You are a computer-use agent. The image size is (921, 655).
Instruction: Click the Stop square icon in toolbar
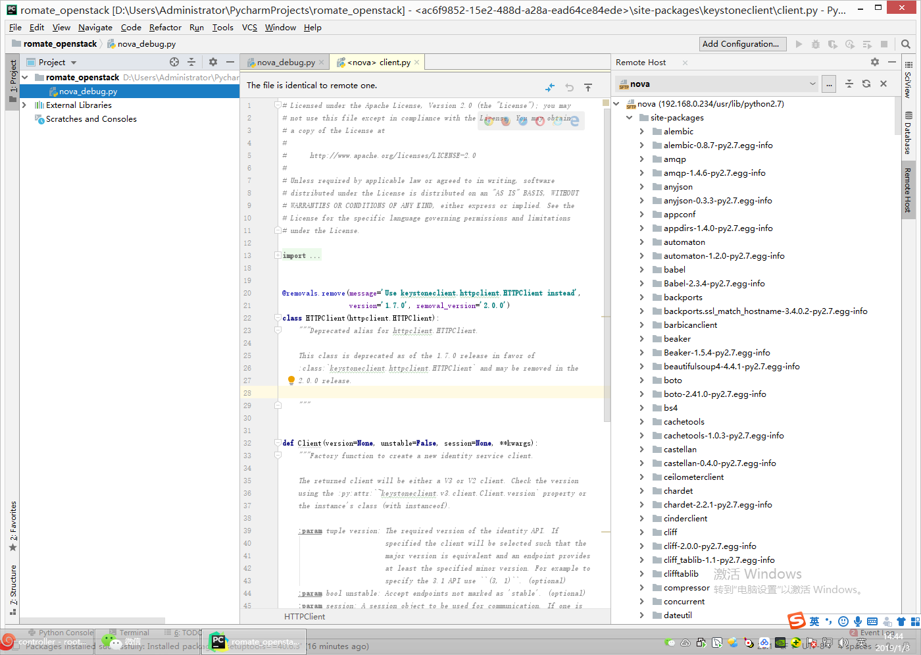coord(884,44)
